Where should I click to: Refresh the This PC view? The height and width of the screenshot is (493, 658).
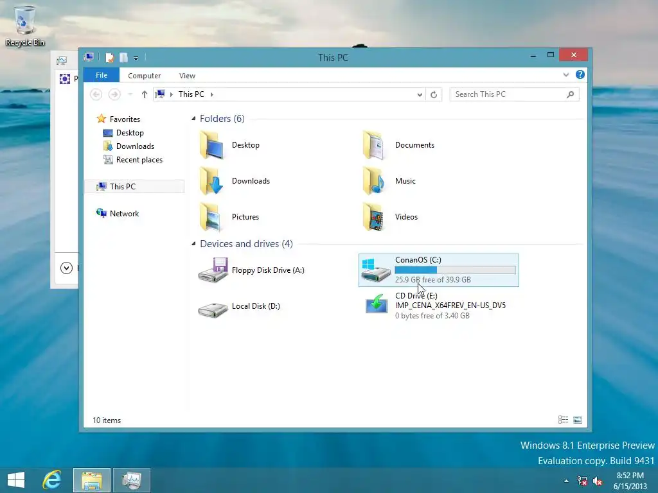point(434,95)
